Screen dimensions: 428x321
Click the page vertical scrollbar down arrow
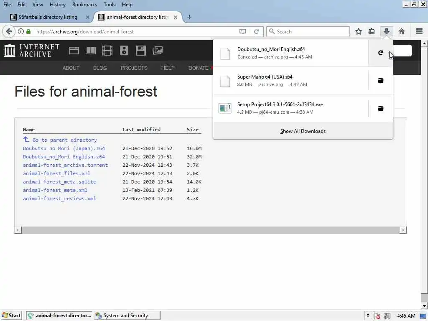click(x=424, y=306)
